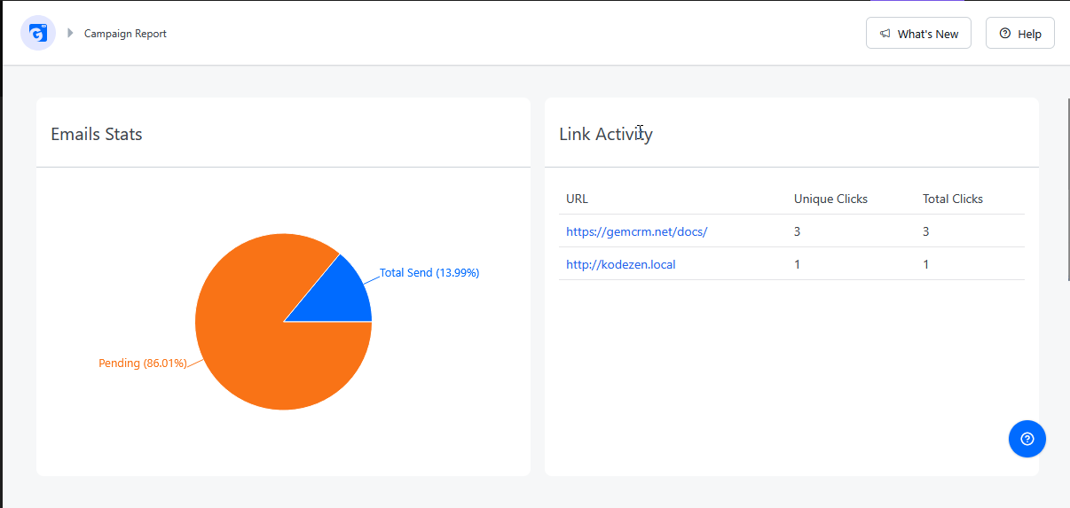The image size is (1070, 508).
Task: Open the Help button
Action: 1019,34
